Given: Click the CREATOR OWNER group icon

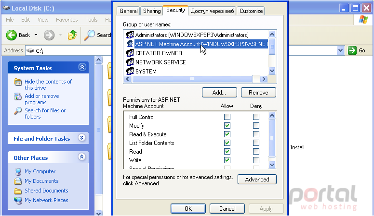Looking at the screenshot, I should pyautogui.click(x=130, y=53).
